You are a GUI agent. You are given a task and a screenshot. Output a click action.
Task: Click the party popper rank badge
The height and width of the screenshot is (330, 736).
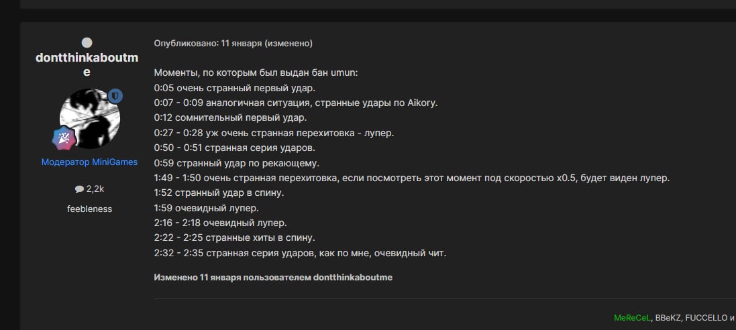pyautogui.click(x=63, y=137)
